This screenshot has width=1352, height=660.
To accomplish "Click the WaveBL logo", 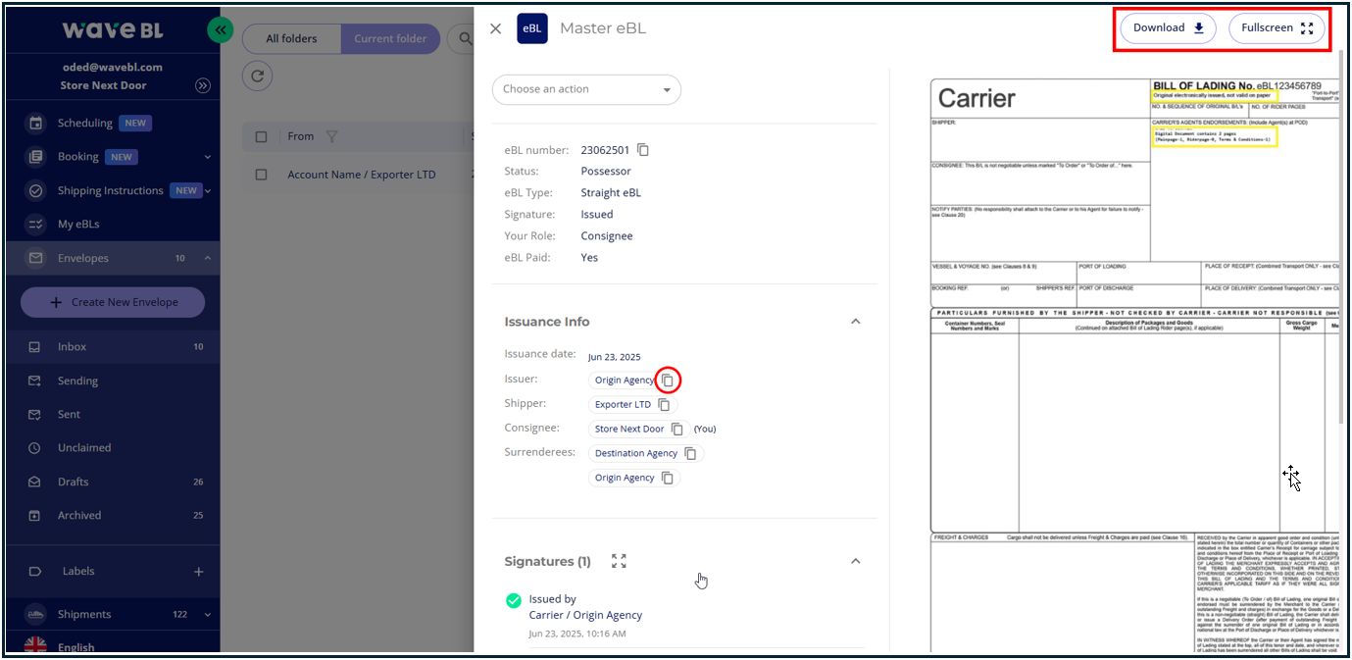I will point(113,30).
